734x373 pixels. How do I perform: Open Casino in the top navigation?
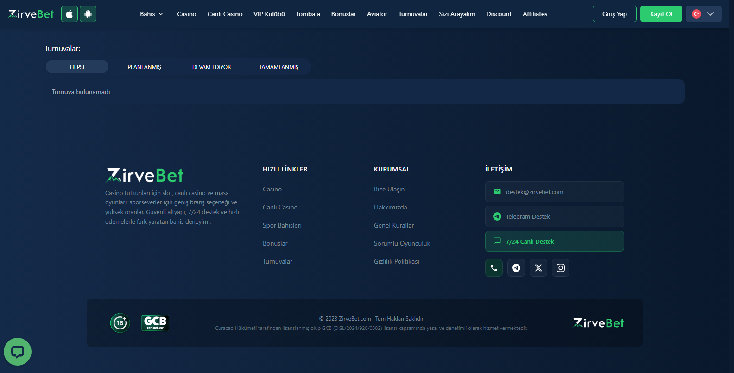[187, 14]
